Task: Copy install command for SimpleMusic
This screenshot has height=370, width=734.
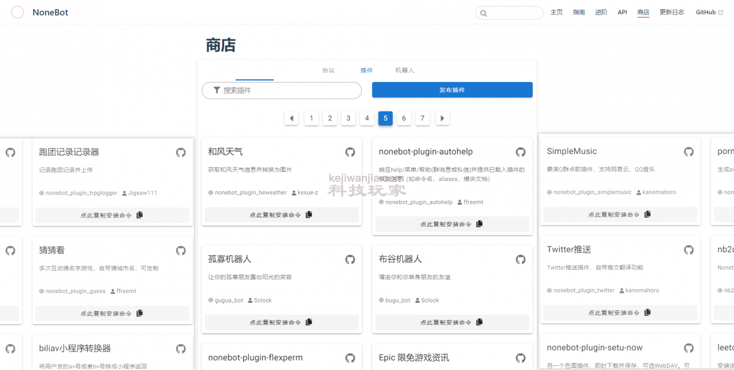Action: tap(620, 215)
